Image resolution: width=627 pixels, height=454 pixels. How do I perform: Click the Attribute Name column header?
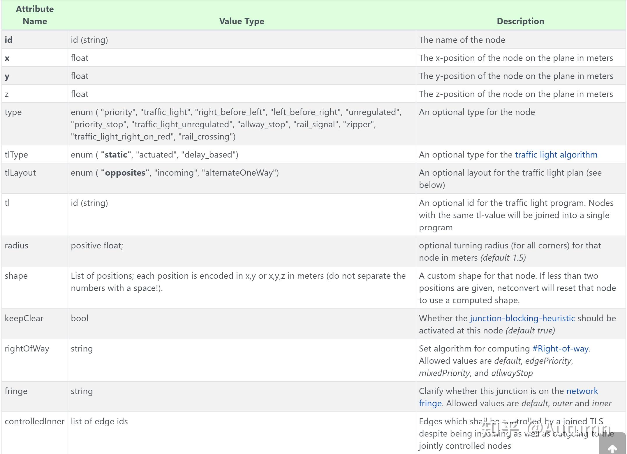pos(35,15)
